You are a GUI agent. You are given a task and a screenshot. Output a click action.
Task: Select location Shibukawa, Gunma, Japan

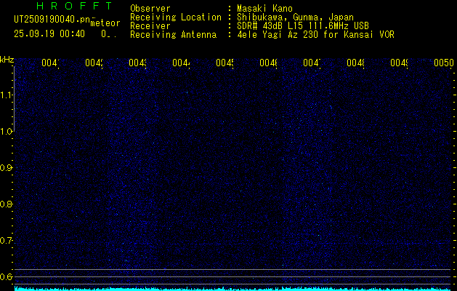(295, 17)
